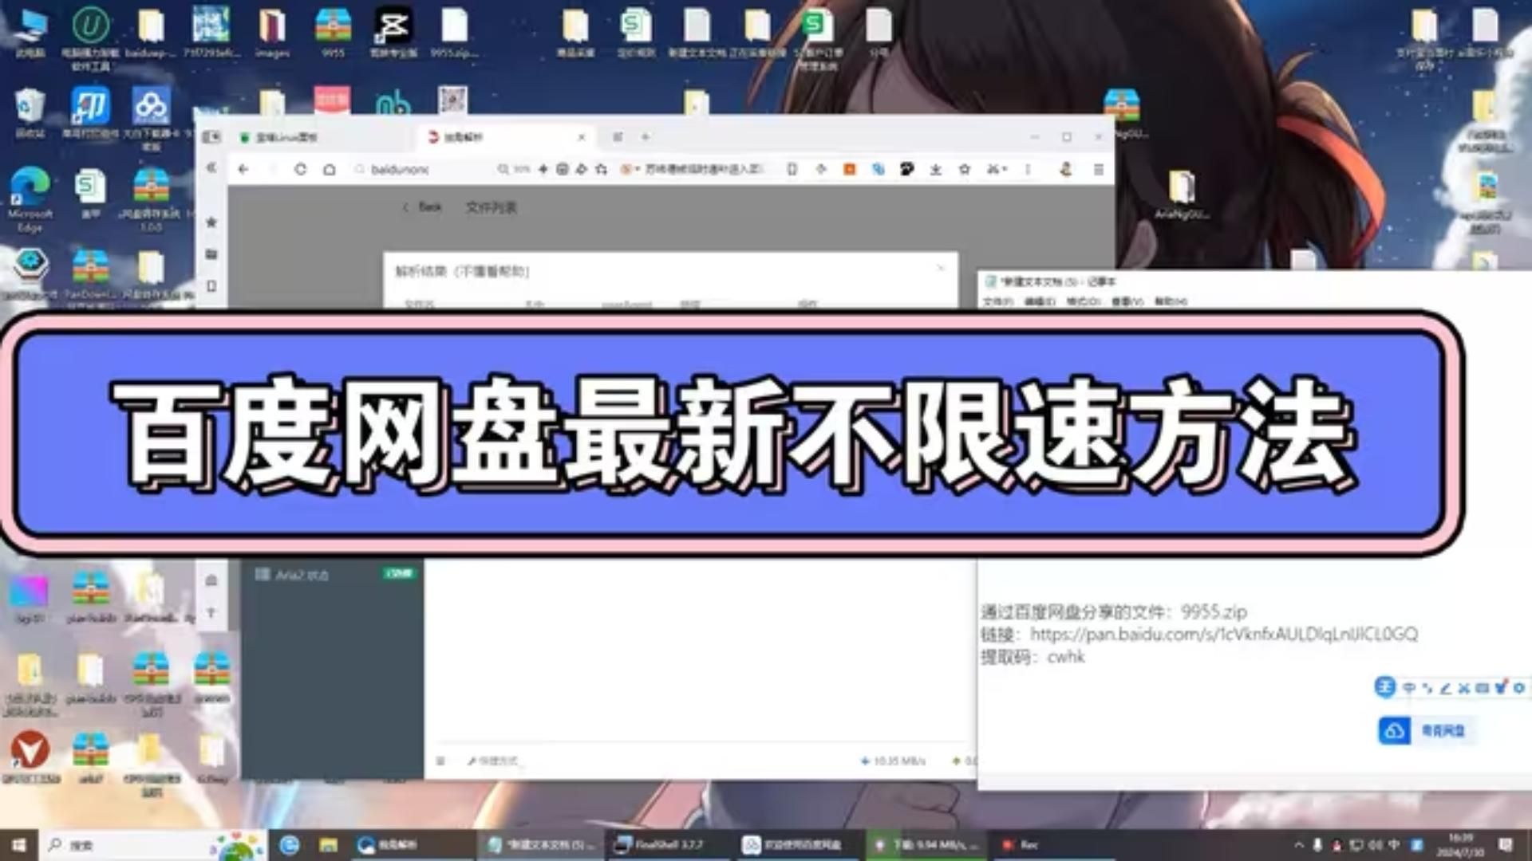
Task: Click the black panda-like extension icon
Action: [906, 169]
